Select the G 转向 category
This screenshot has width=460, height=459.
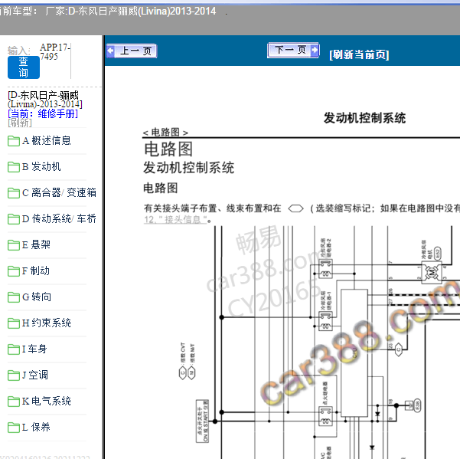click(37, 297)
